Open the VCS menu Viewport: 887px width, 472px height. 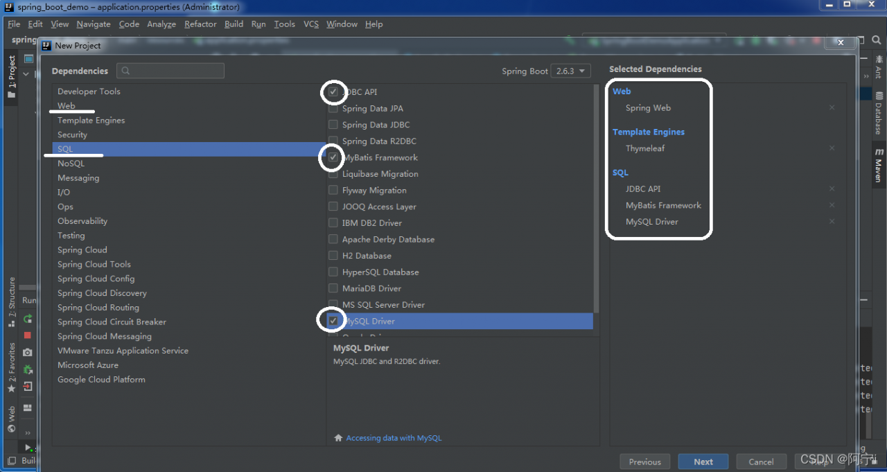coord(311,24)
